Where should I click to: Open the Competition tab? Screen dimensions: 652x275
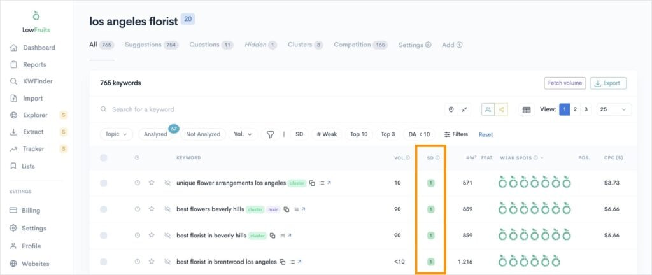pyautogui.click(x=360, y=45)
